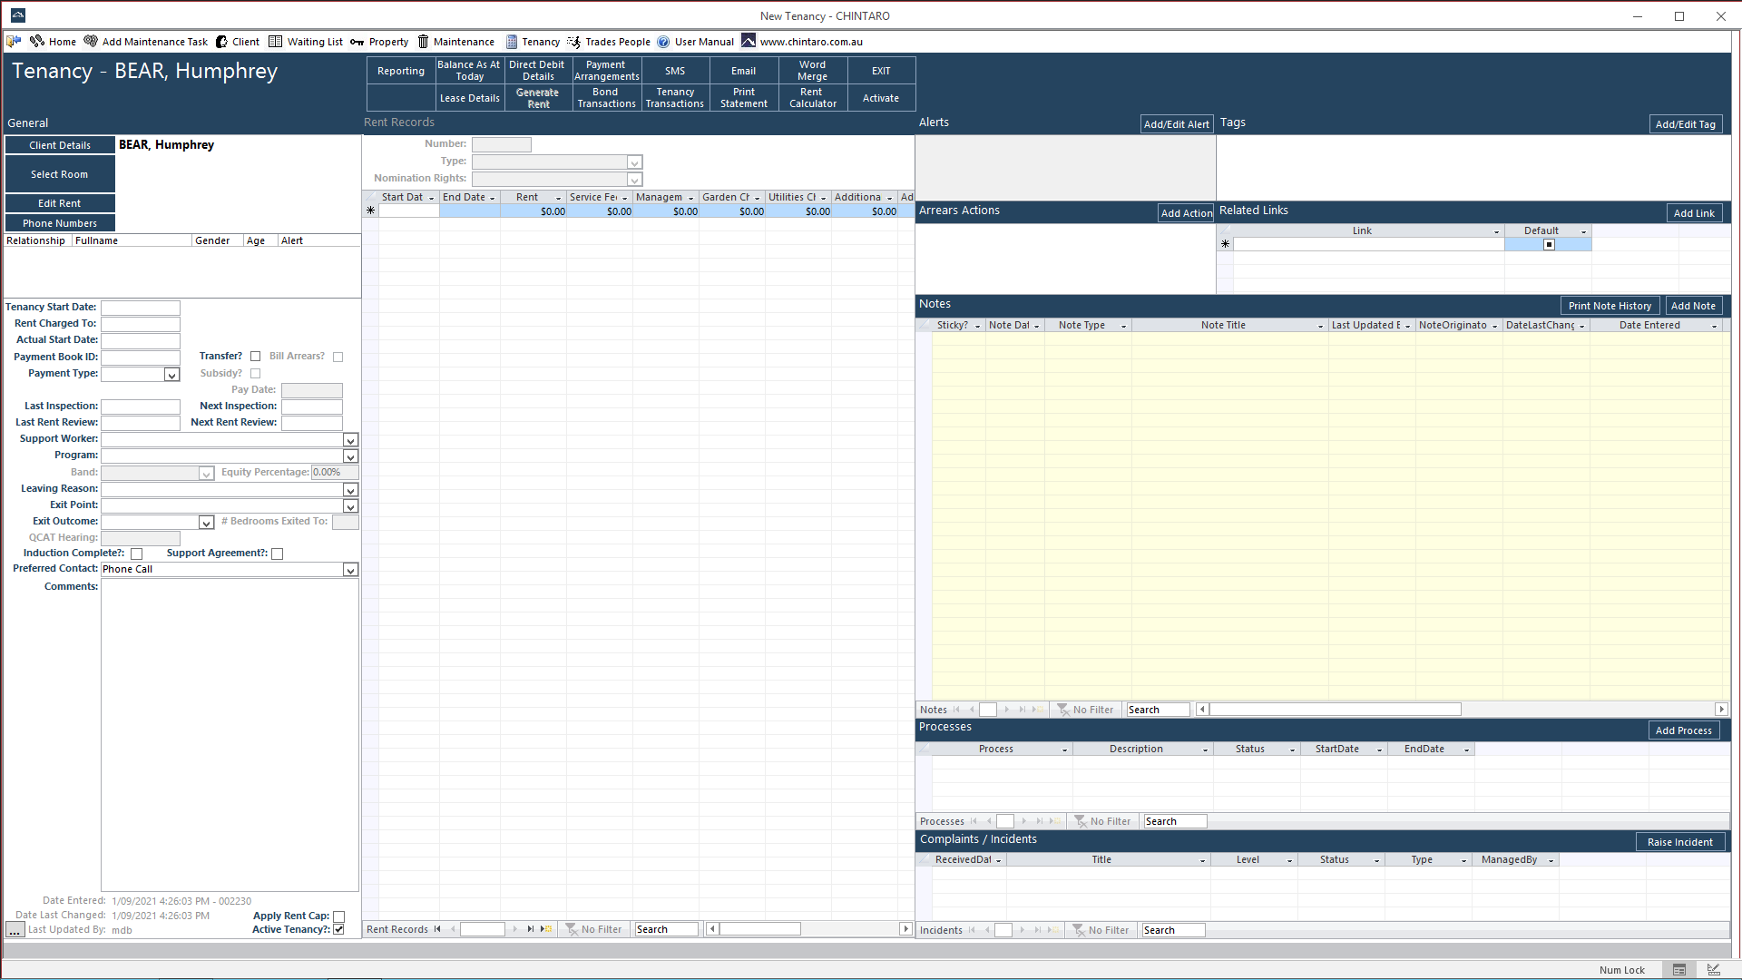
Task: Expand the Preferred Contact dropdown
Action: point(350,570)
